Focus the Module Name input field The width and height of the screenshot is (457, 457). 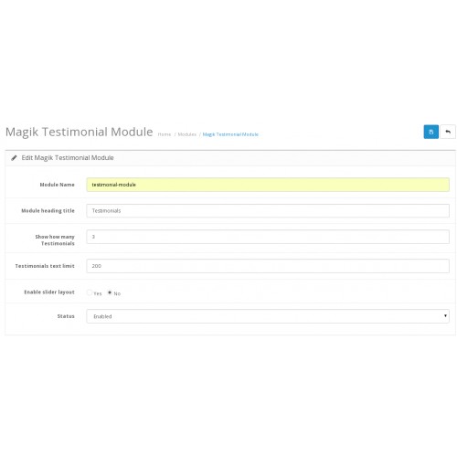tap(268, 185)
